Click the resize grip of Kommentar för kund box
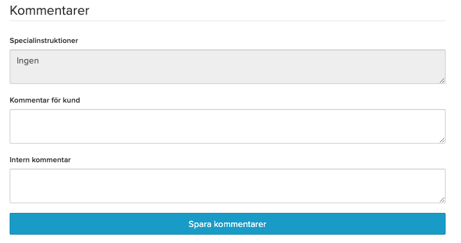Viewport: 461px width, 243px height. (x=442, y=140)
